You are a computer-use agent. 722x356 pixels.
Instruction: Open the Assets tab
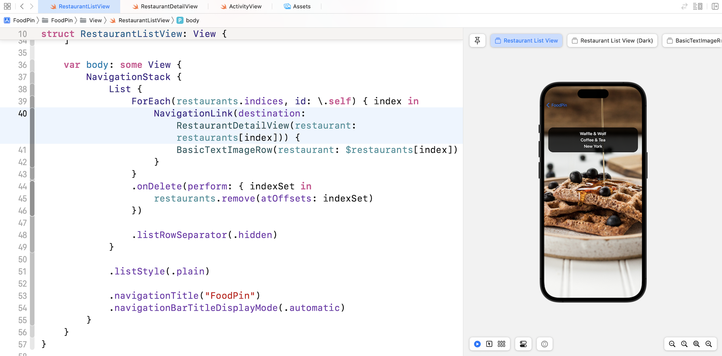click(301, 6)
